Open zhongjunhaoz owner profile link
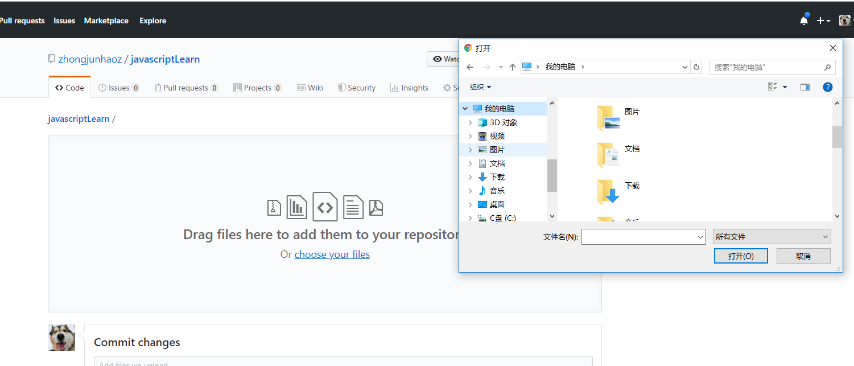Image resolution: width=854 pixels, height=366 pixels. pyautogui.click(x=90, y=59)
